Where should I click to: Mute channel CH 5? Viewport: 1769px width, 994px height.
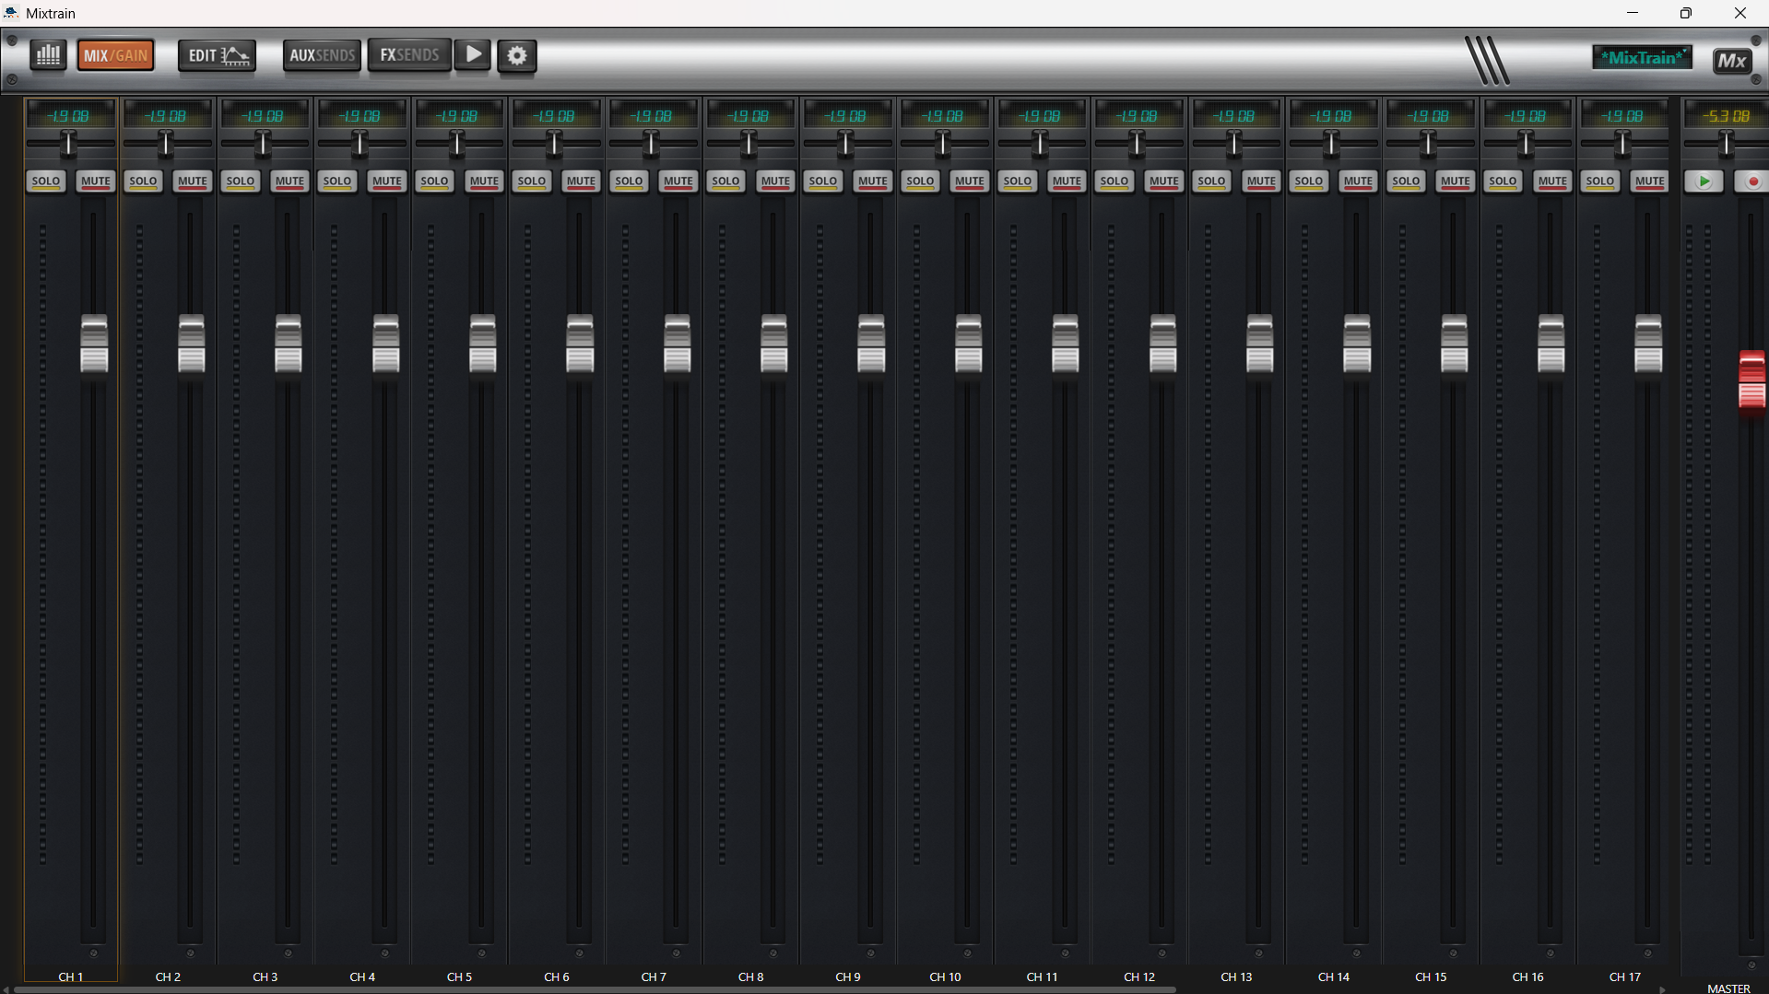tap(483, 181)
